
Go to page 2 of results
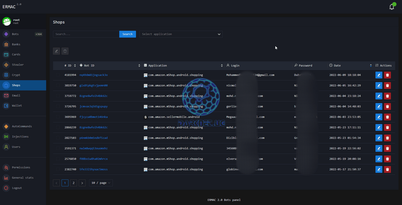(x=73, y=183)
